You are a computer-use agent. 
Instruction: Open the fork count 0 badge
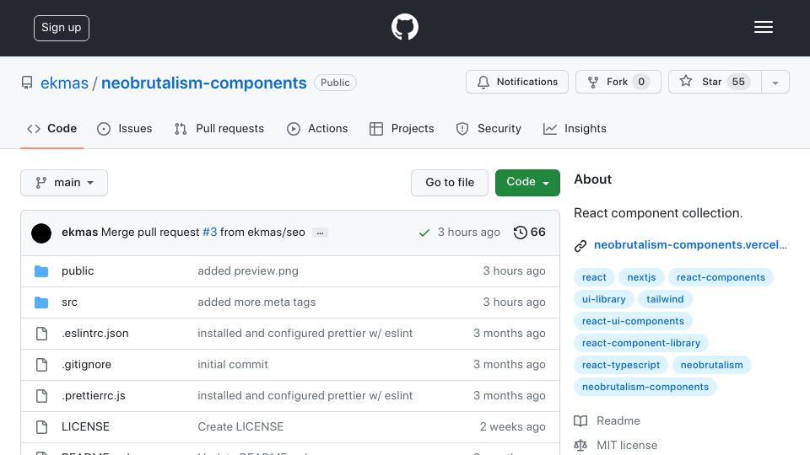(x=641, y=82)
